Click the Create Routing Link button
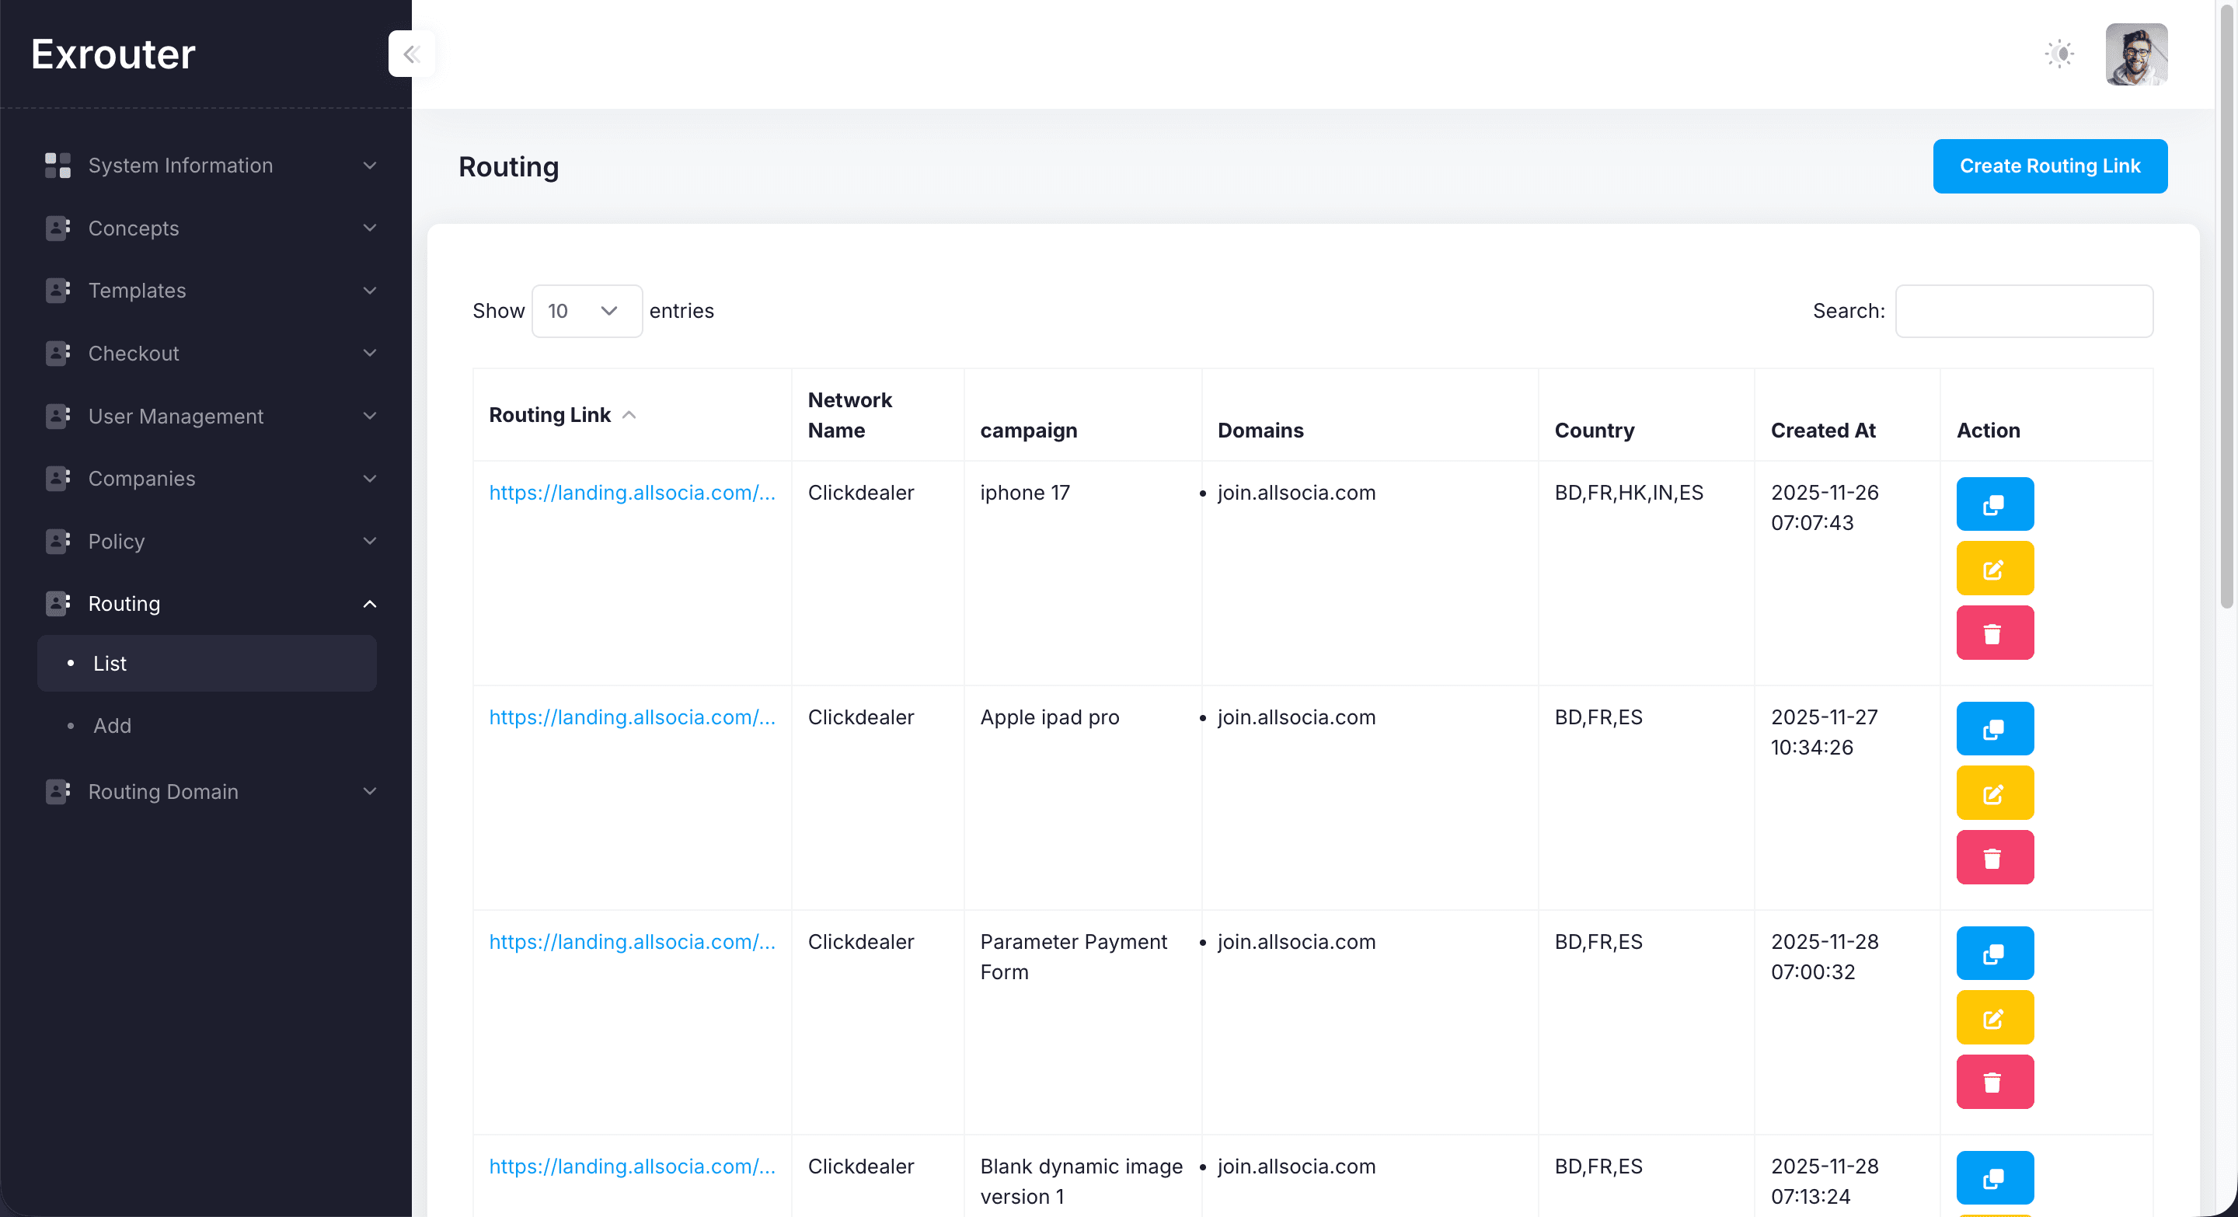This screenshot has height=1217, width=2238. click(2049, 166)
